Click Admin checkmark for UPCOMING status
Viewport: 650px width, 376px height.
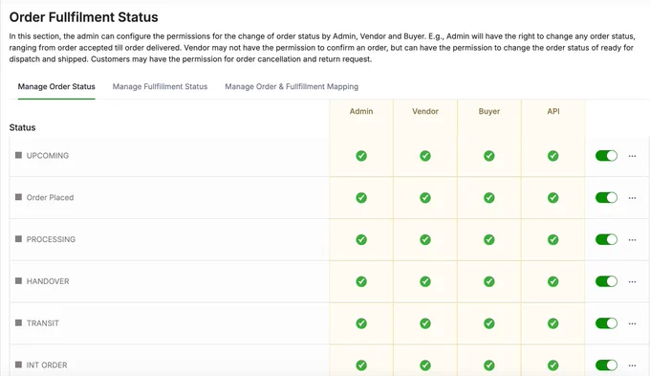361,156
